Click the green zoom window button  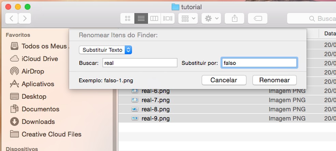click(27, 7)
